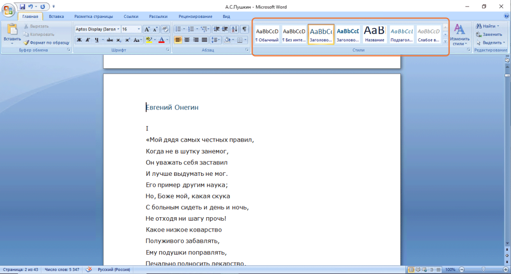The image size is (511, 274).
Task: Decrease font size with shrink font icon
Action: (x=156, y=29)
